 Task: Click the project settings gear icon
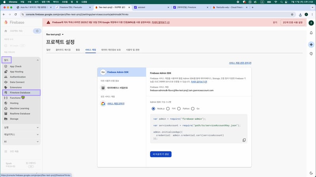pos(37,31)
